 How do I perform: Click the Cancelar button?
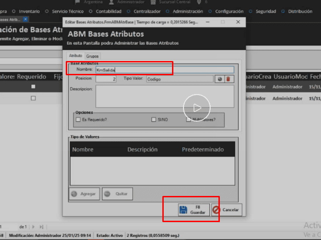(227, 210)
